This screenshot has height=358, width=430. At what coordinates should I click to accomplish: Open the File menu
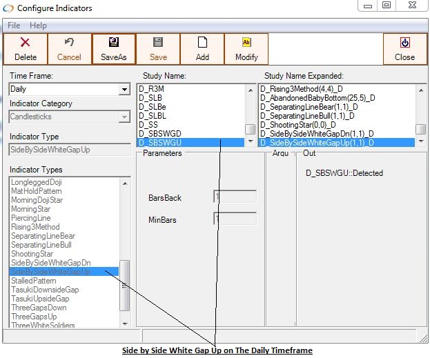click(x=14, y=26)
